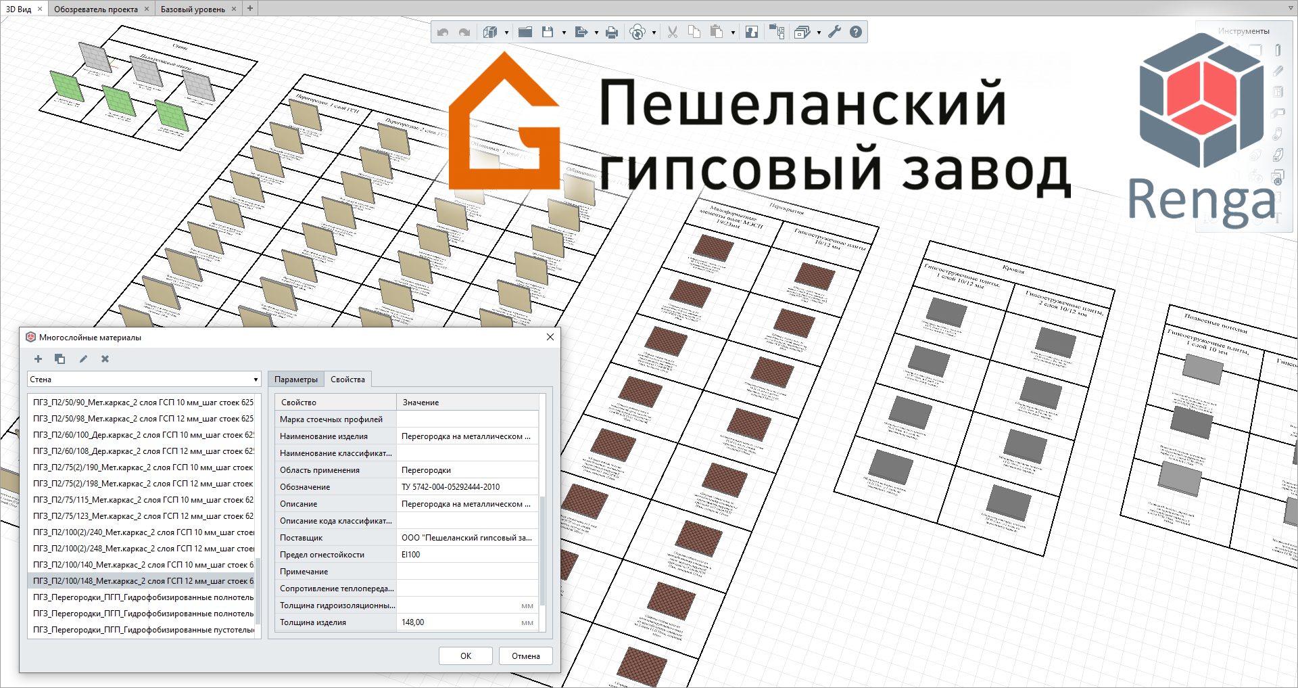Click the Марка стоечных профилей value field
Screen dimensions: 1298x688
[467, 419]
